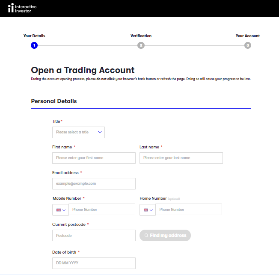Open the Title dropdown
The height and width of the screenshot is (275, 279).
[78, 132]
